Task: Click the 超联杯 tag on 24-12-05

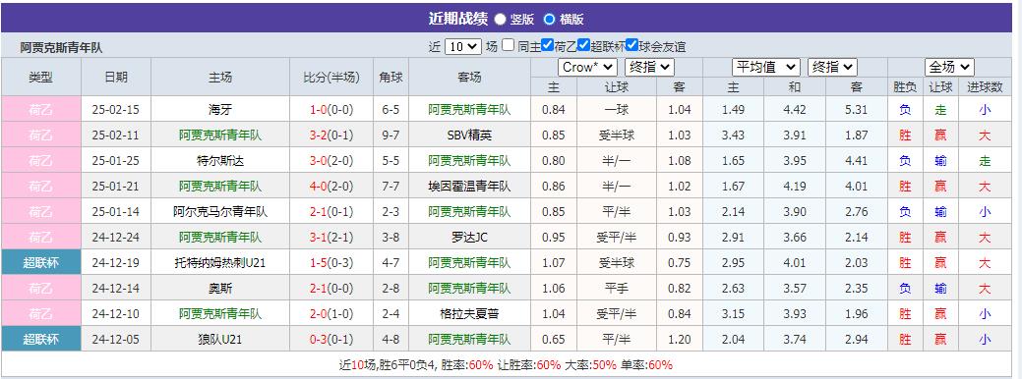Action: 41,340
